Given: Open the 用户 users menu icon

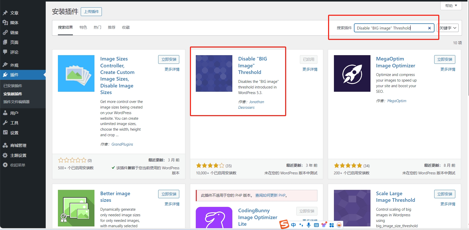Looking at the screenshot, I should pyautogui.click(x=5, y=113).
